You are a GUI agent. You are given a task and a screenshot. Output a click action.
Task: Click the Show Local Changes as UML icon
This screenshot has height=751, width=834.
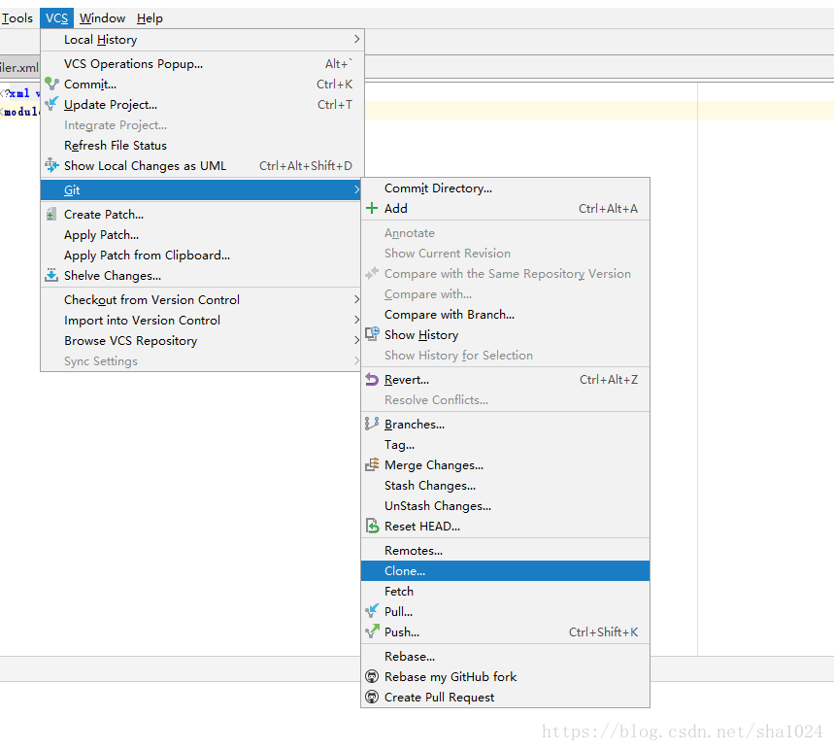(x=51, y=165)
